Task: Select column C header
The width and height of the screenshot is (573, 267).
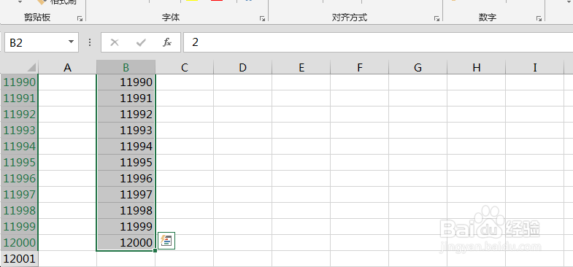Action: (x=184, y=67)
